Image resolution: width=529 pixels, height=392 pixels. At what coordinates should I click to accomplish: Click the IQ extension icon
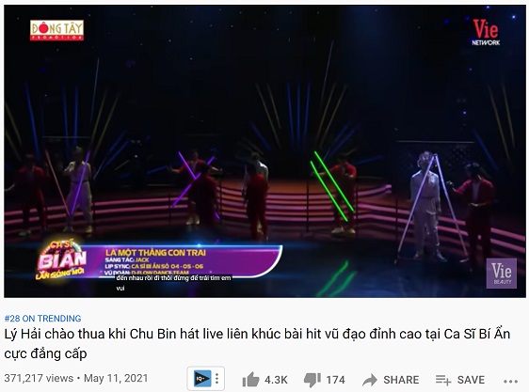pyautogui.click(x=201, y=379)
